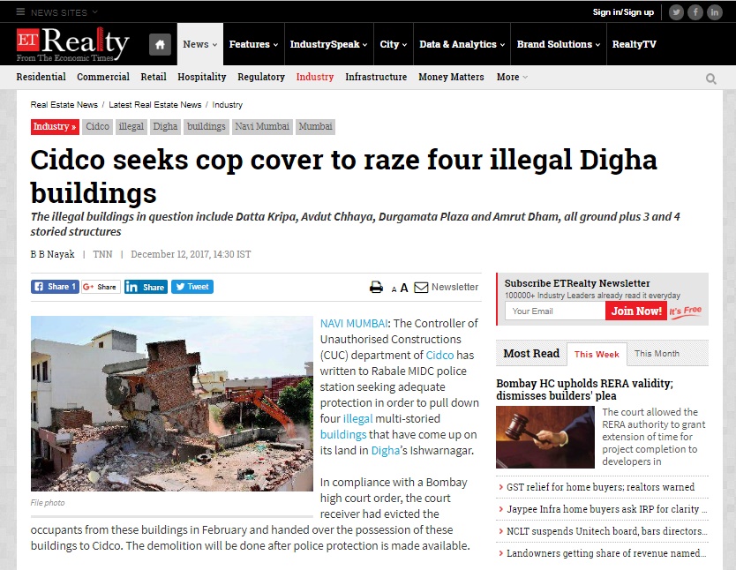Open Bombay HC upholds RERA headline

(x=584, y=389)
